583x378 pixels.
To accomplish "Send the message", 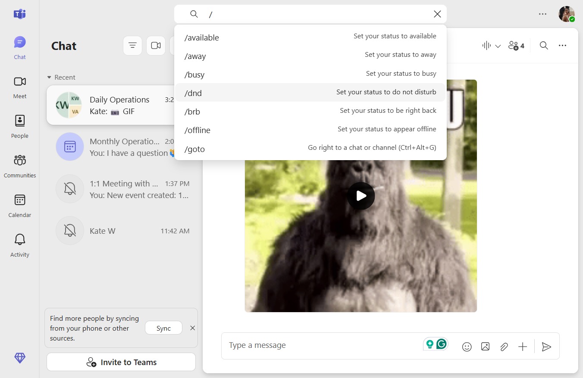I will click(x=546, y=347).
